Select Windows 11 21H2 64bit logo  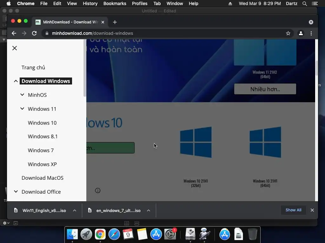point(265,52)
